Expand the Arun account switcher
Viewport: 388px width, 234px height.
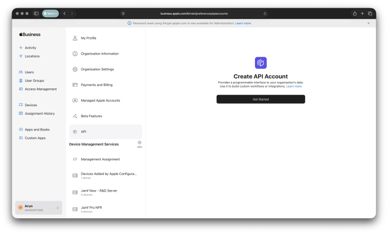click(x=38, y=208)
